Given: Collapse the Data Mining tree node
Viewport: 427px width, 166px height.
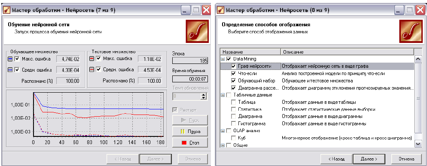Looking at the screenshot, I should click(223, 59).
